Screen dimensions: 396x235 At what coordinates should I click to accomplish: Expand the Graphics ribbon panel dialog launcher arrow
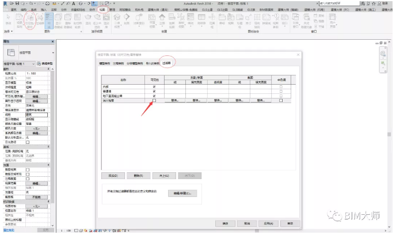(x=81, y=32)
